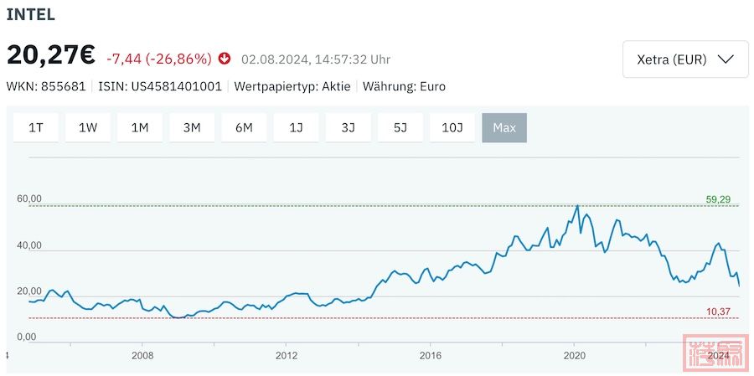Viewport: 754px width, 376px height.
Task: Click the active Max range button
Action: pyautogui.click(x=504, y=128)
